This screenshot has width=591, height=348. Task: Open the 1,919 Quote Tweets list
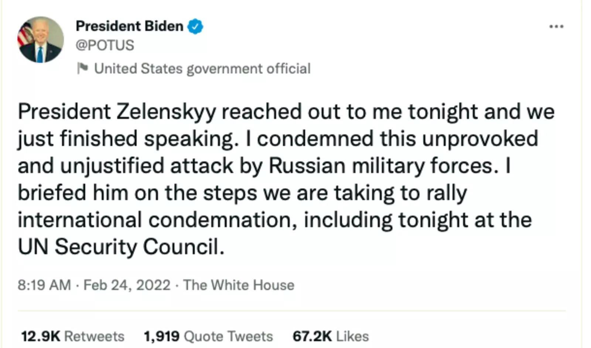pyautogui.click(x=208, y=336)
